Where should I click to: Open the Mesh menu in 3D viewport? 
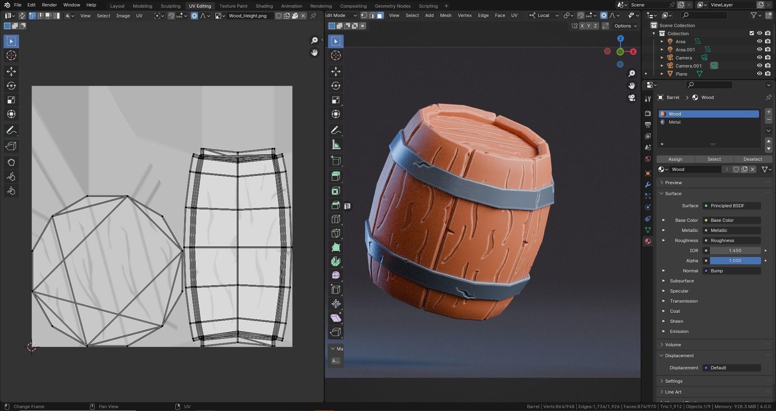click(x=445, y=15)
